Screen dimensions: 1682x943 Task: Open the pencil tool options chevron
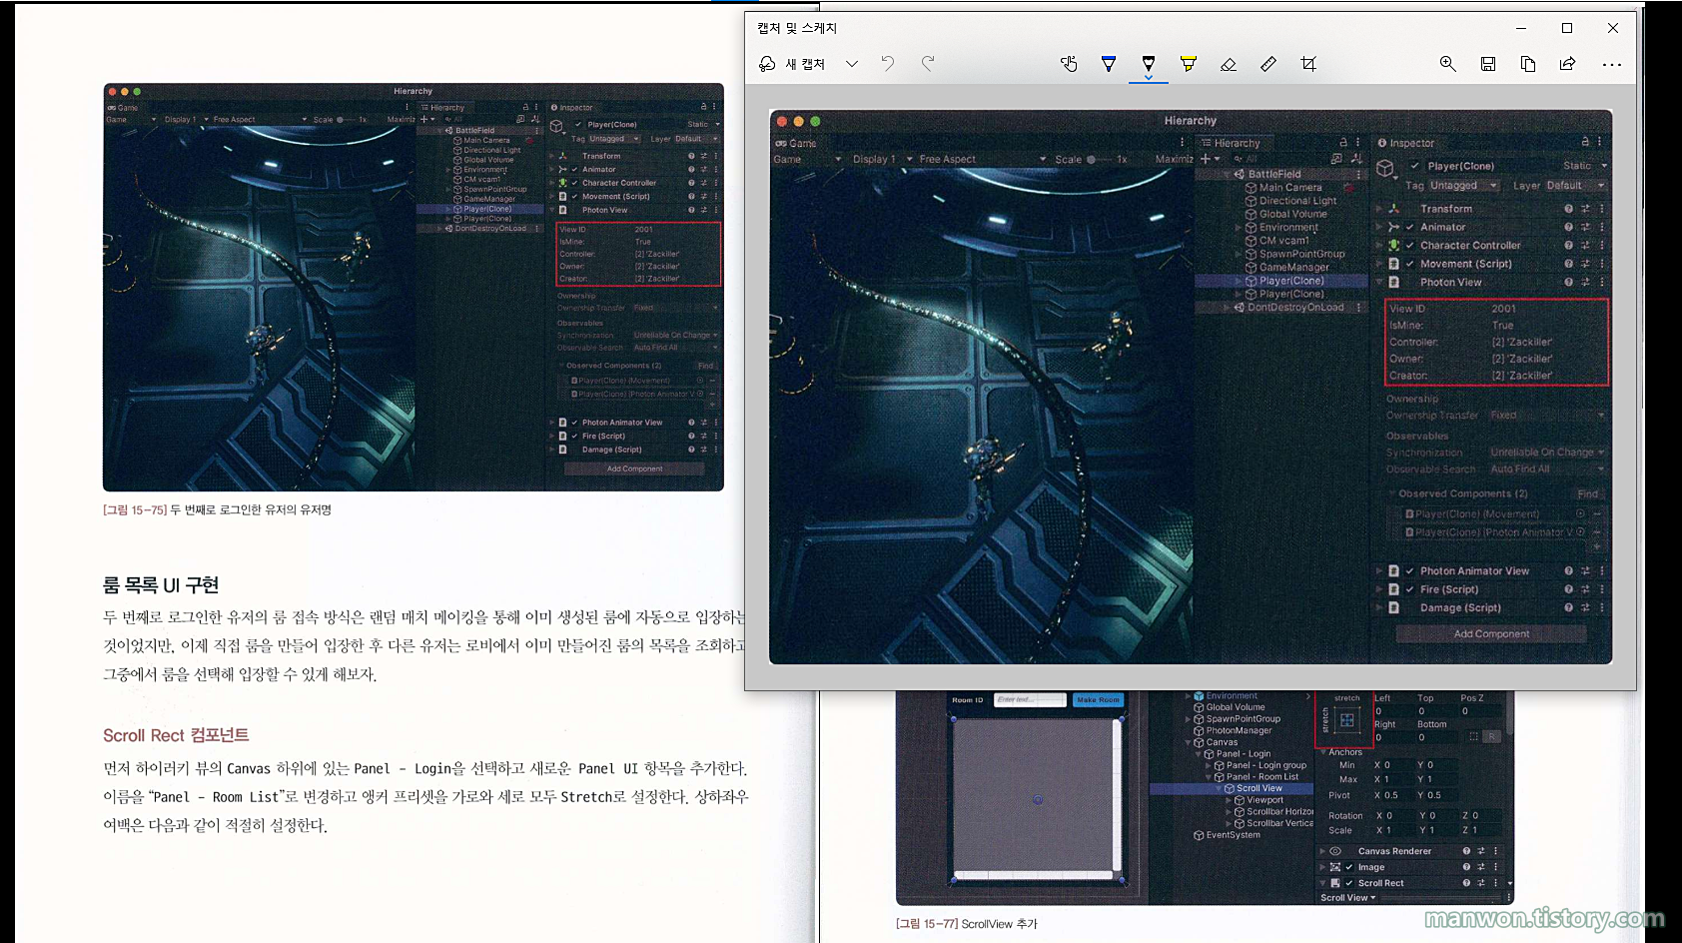1149,77
